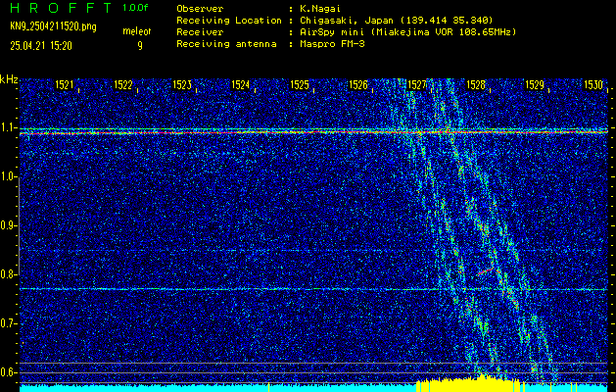Click the 0.9 frequency axis label
Screen dimensions: 616x392
coord(7,225)
